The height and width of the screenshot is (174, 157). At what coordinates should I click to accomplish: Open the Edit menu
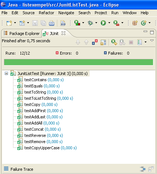pyautogui.click(x=15, y=13)
